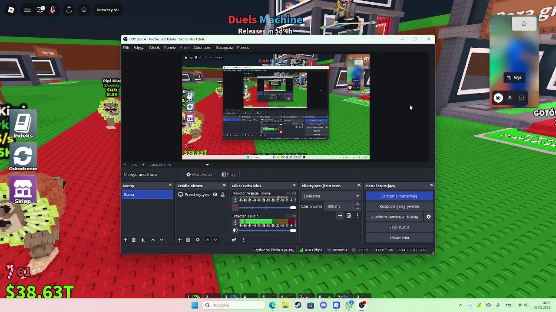
Task: Enable Tryb studia button
Action: [399, 227]
